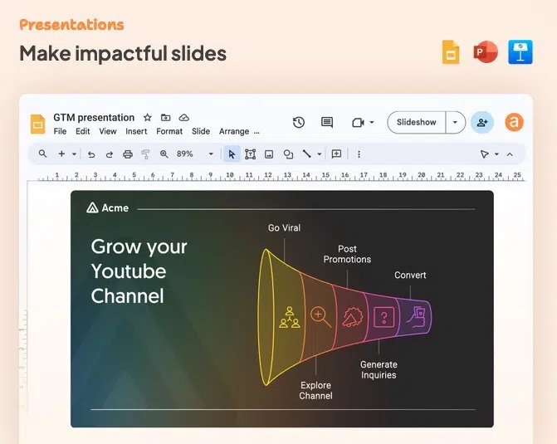
Task: Click the undo arrow
Action: [x=91, y=154]
